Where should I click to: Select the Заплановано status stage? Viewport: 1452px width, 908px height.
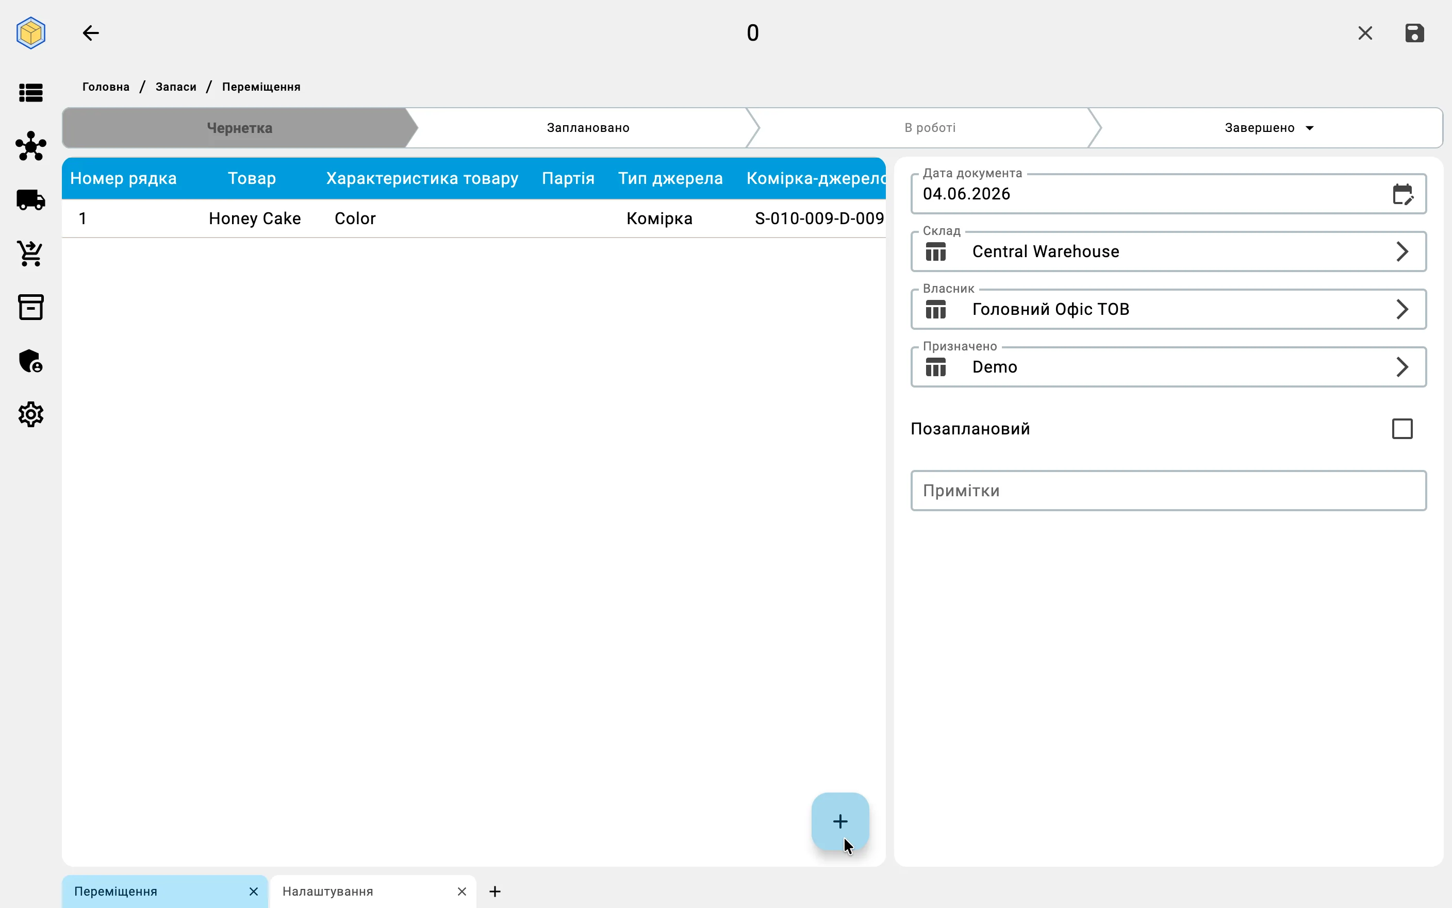(587, 128)
